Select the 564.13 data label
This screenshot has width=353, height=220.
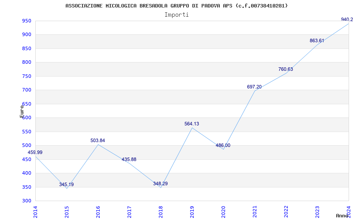click(192, 124)
